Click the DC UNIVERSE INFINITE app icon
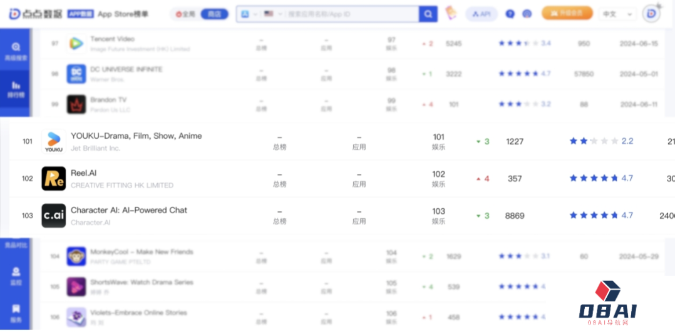The height and width of the screenshot is (332, 675). pos(76,74)
